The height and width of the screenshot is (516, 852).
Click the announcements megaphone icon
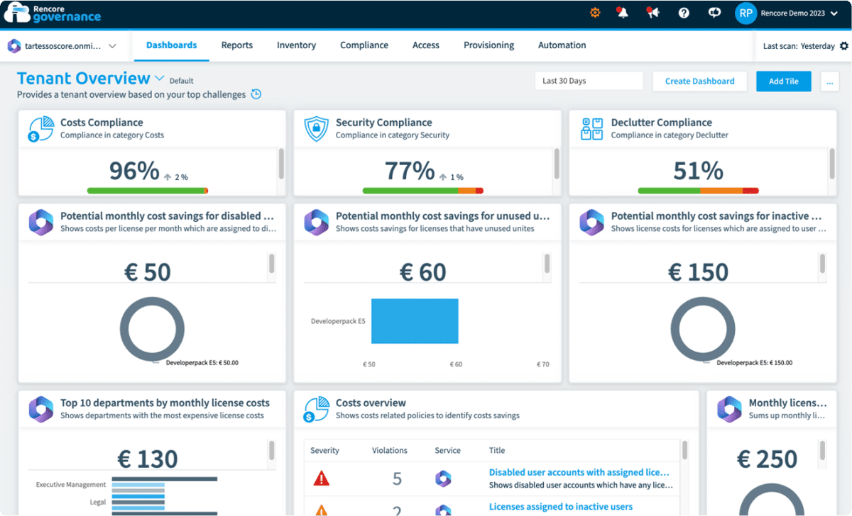[652, 12]
